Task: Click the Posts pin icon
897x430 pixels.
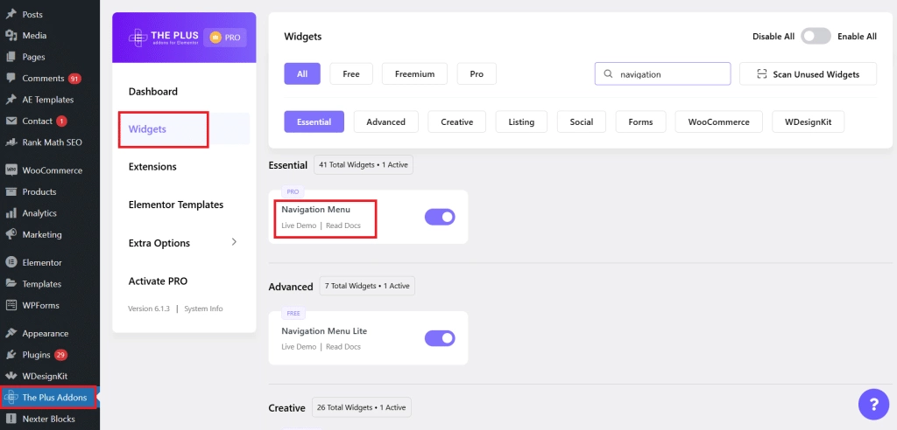Action: pos(11,14)
